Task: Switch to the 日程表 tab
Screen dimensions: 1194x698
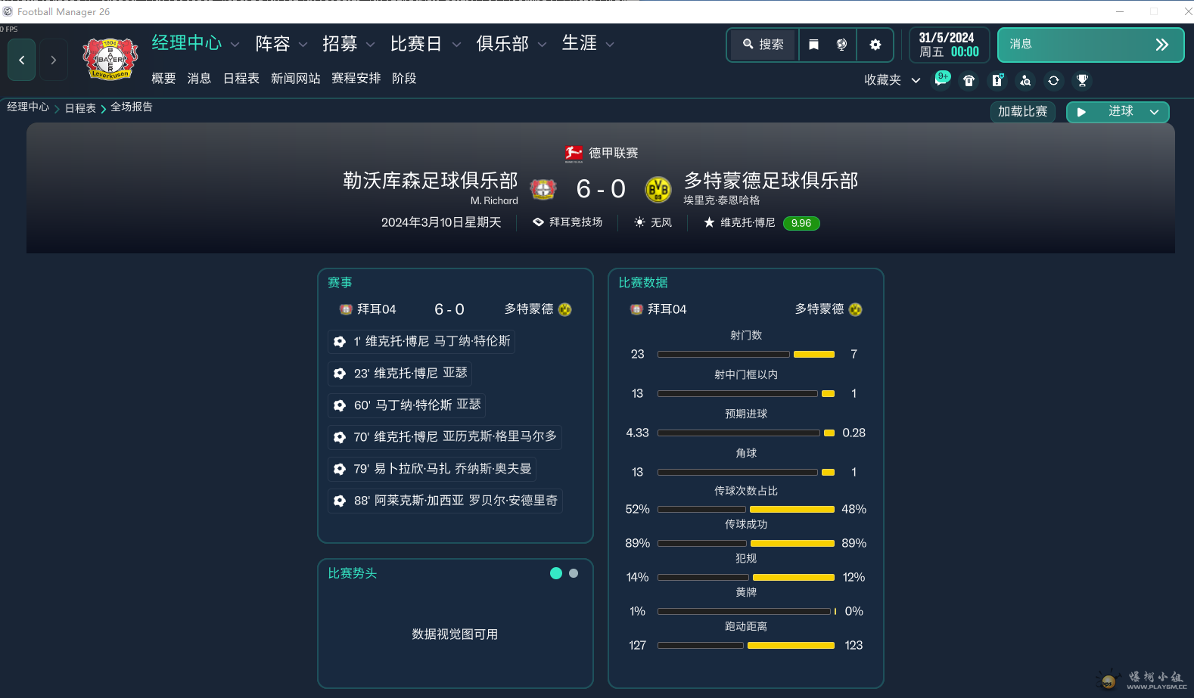Action: [x=241, y=79]
